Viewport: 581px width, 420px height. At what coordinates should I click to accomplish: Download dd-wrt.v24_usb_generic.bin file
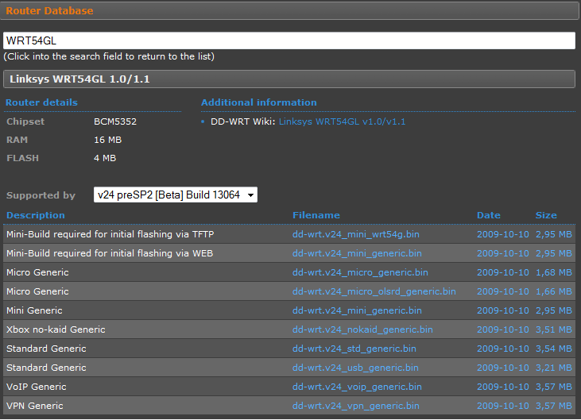coord(355,368)
